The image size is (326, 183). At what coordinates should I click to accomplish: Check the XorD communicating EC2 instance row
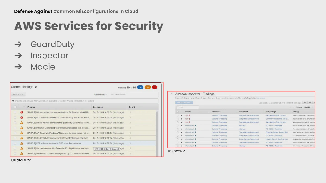coord(15,117)
